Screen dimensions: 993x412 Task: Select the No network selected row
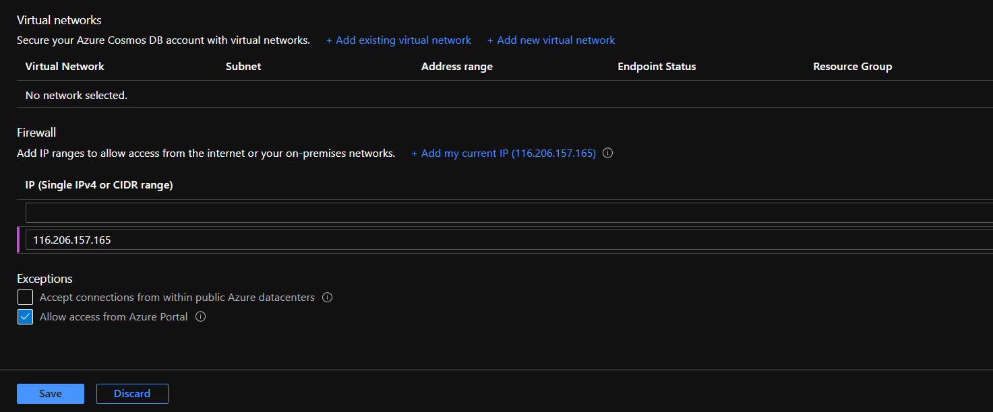pos(76,96)
